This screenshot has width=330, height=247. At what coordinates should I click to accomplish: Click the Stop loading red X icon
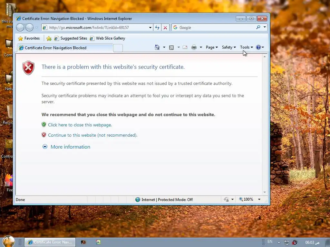(165, 28)
